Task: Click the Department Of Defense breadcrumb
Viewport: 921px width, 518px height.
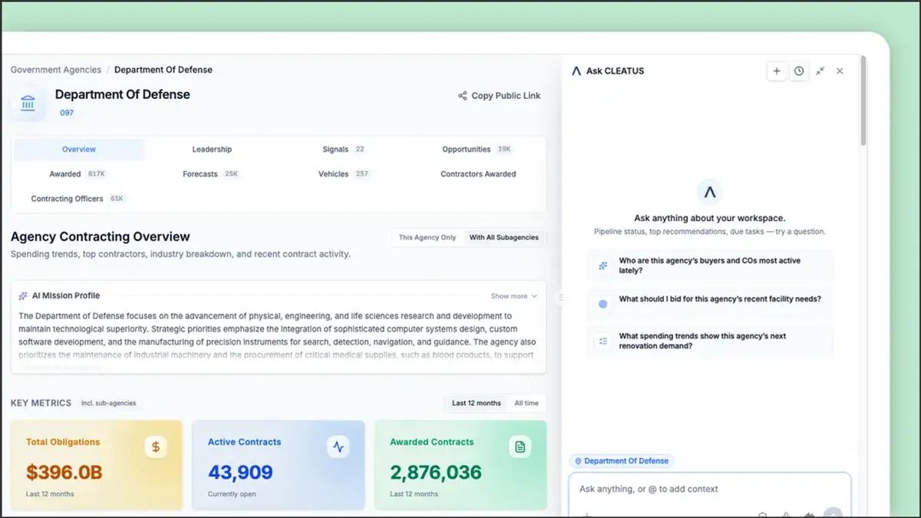Action: 163,70
